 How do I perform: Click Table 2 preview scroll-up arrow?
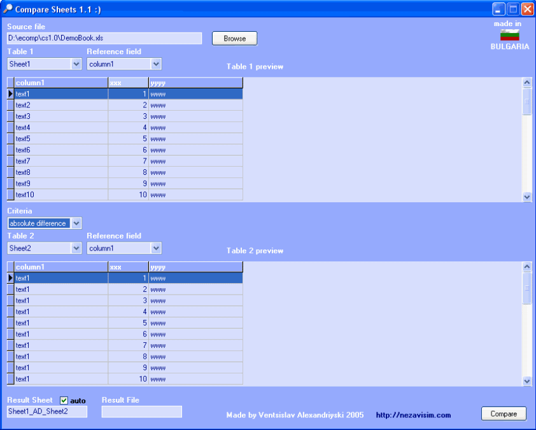[527, 267]
